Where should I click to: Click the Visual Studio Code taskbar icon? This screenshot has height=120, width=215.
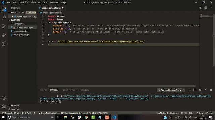coord(114,117)
